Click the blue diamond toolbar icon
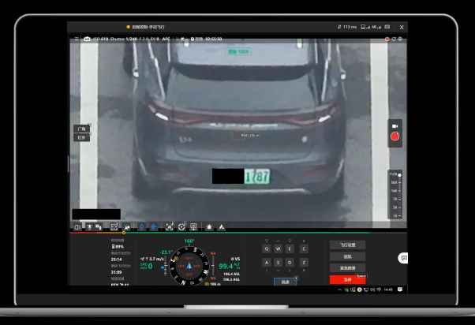 tap(141, 227)
